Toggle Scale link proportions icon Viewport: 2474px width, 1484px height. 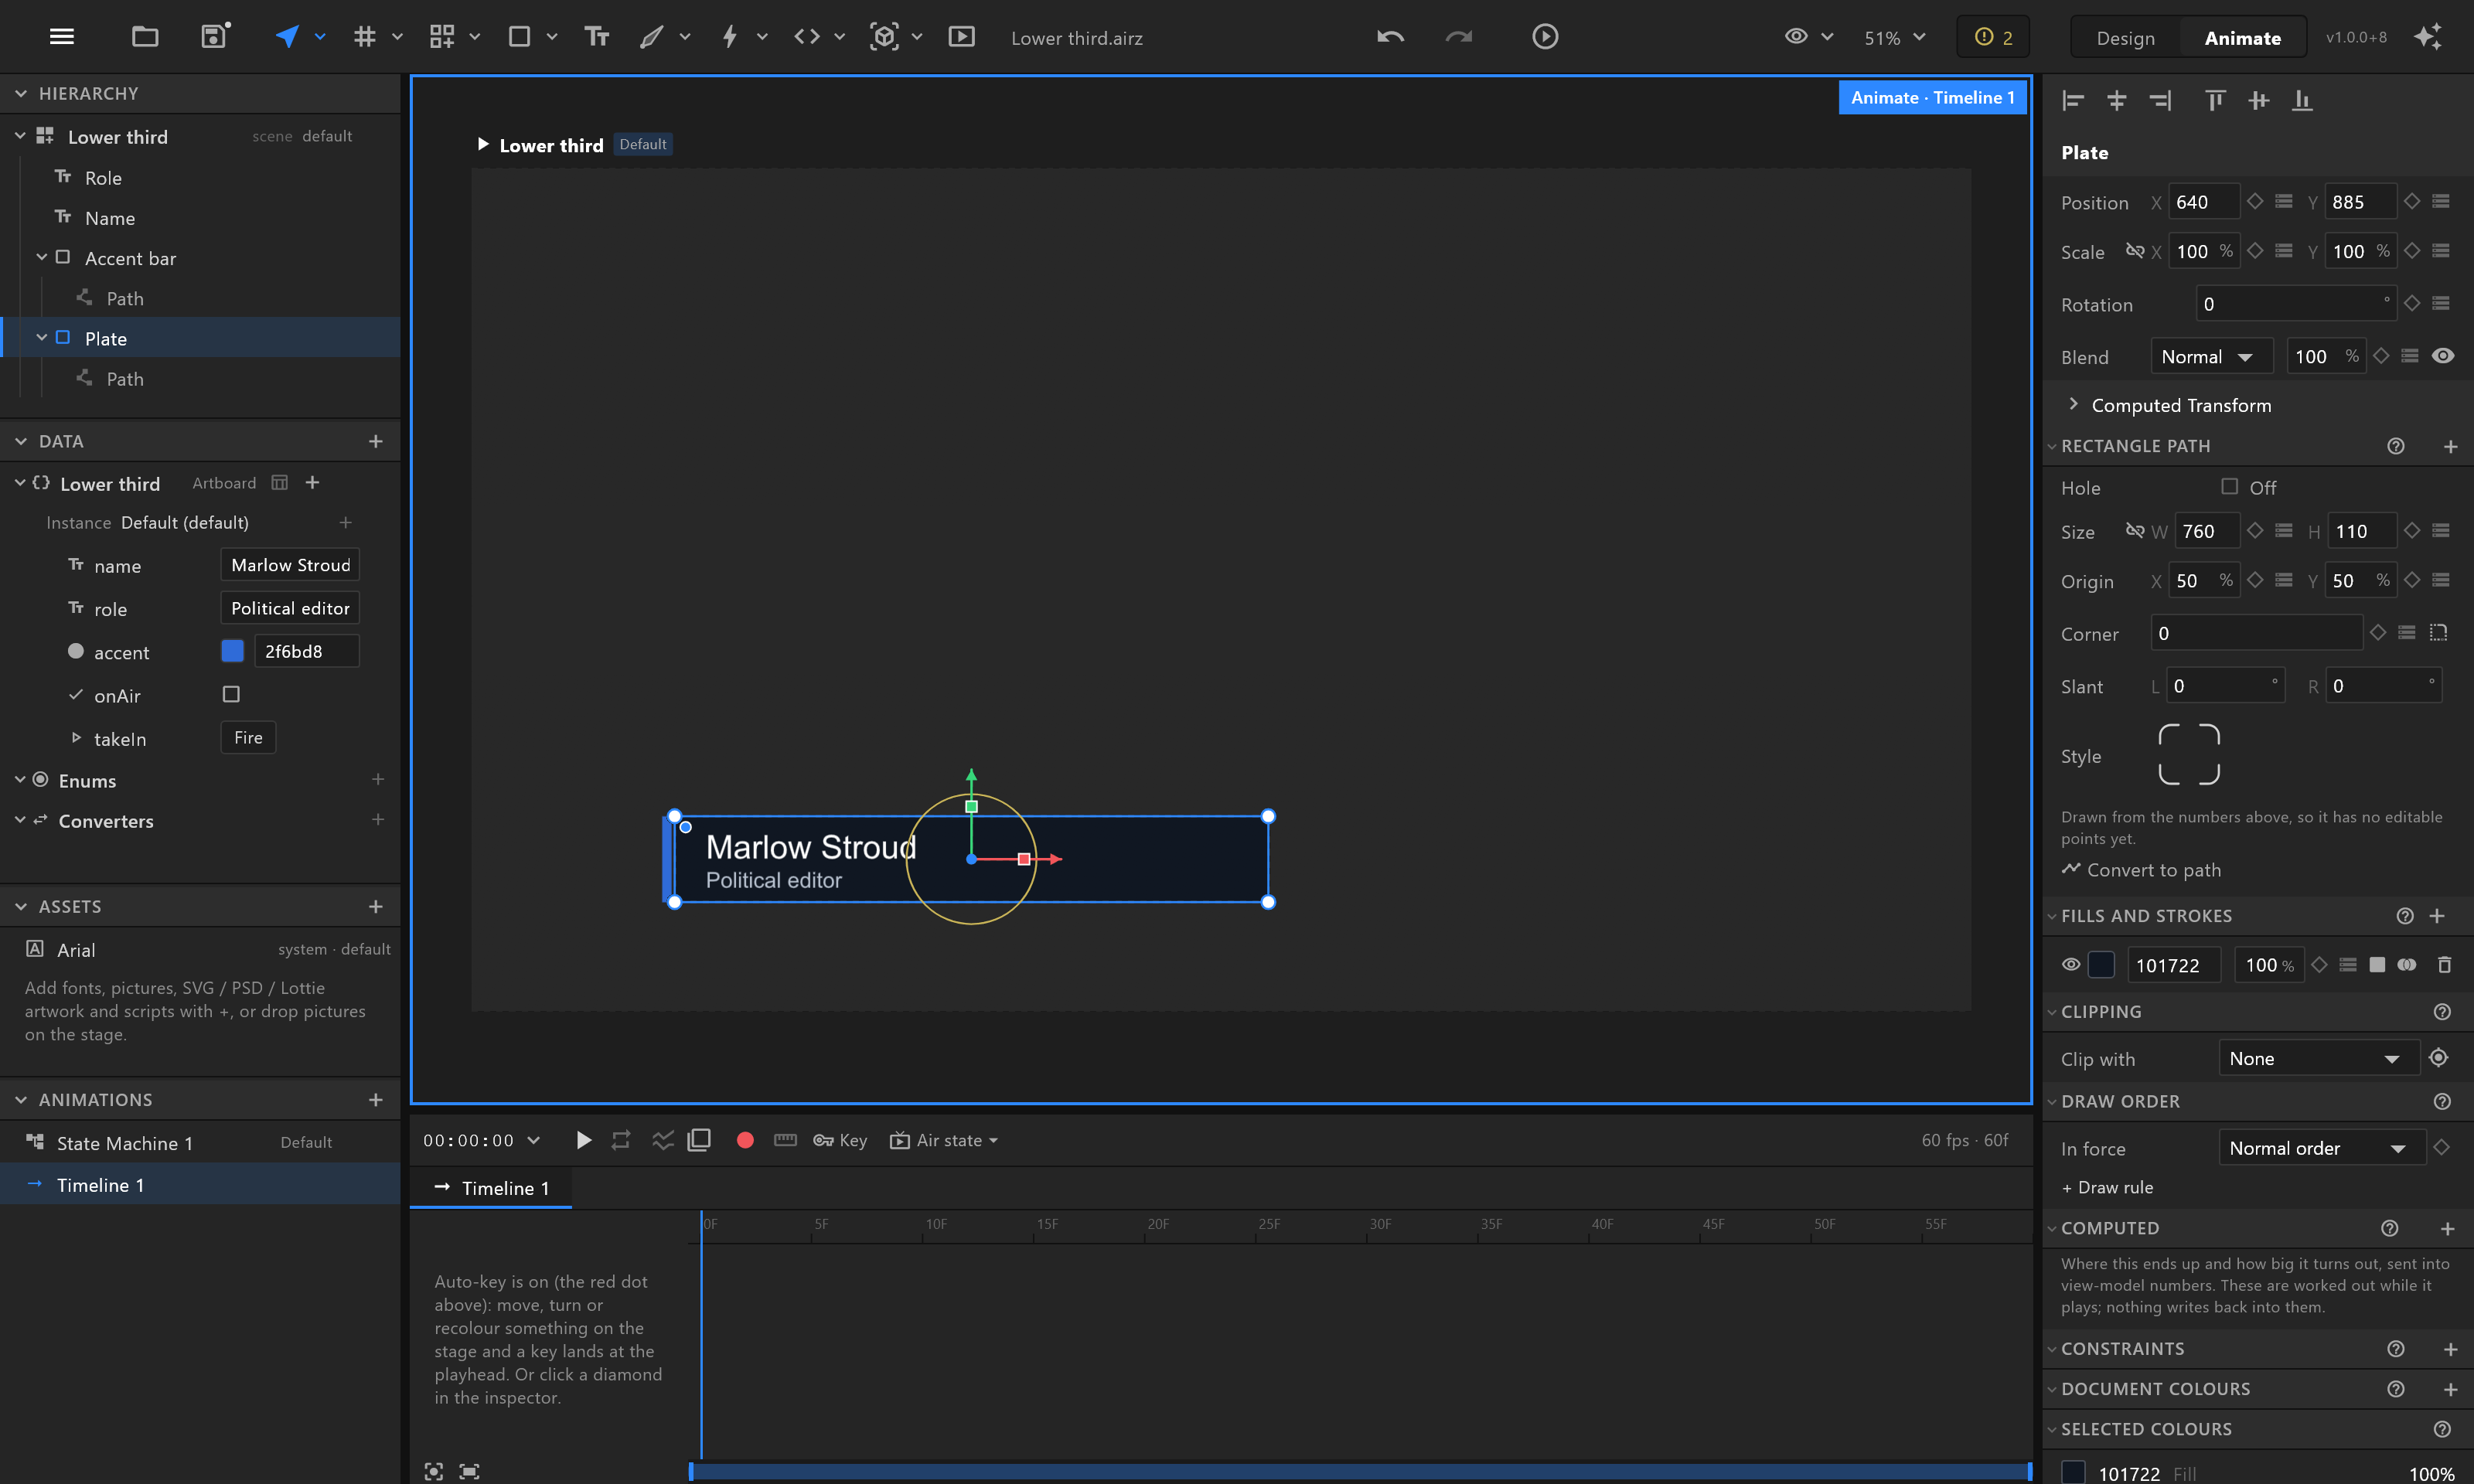click(x=2134, y=251)
